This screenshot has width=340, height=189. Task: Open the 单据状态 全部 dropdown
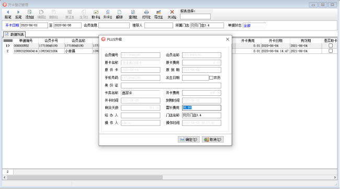pos(254,25)
